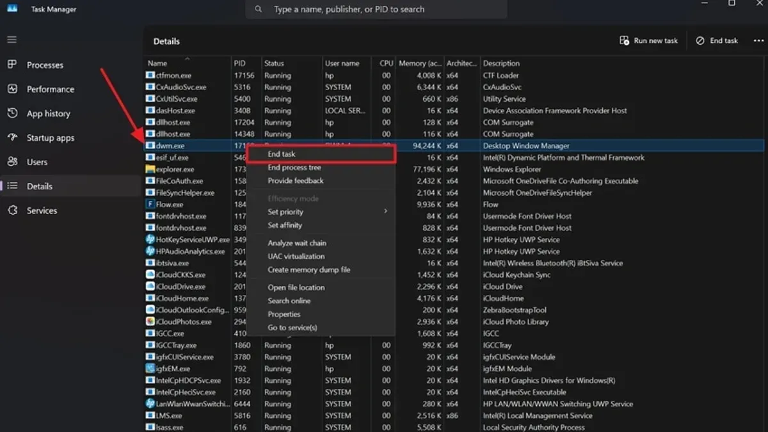This screenshot has width=768, height=432.
Task: Select the lsass.exe row
Action: click(454, 427)
